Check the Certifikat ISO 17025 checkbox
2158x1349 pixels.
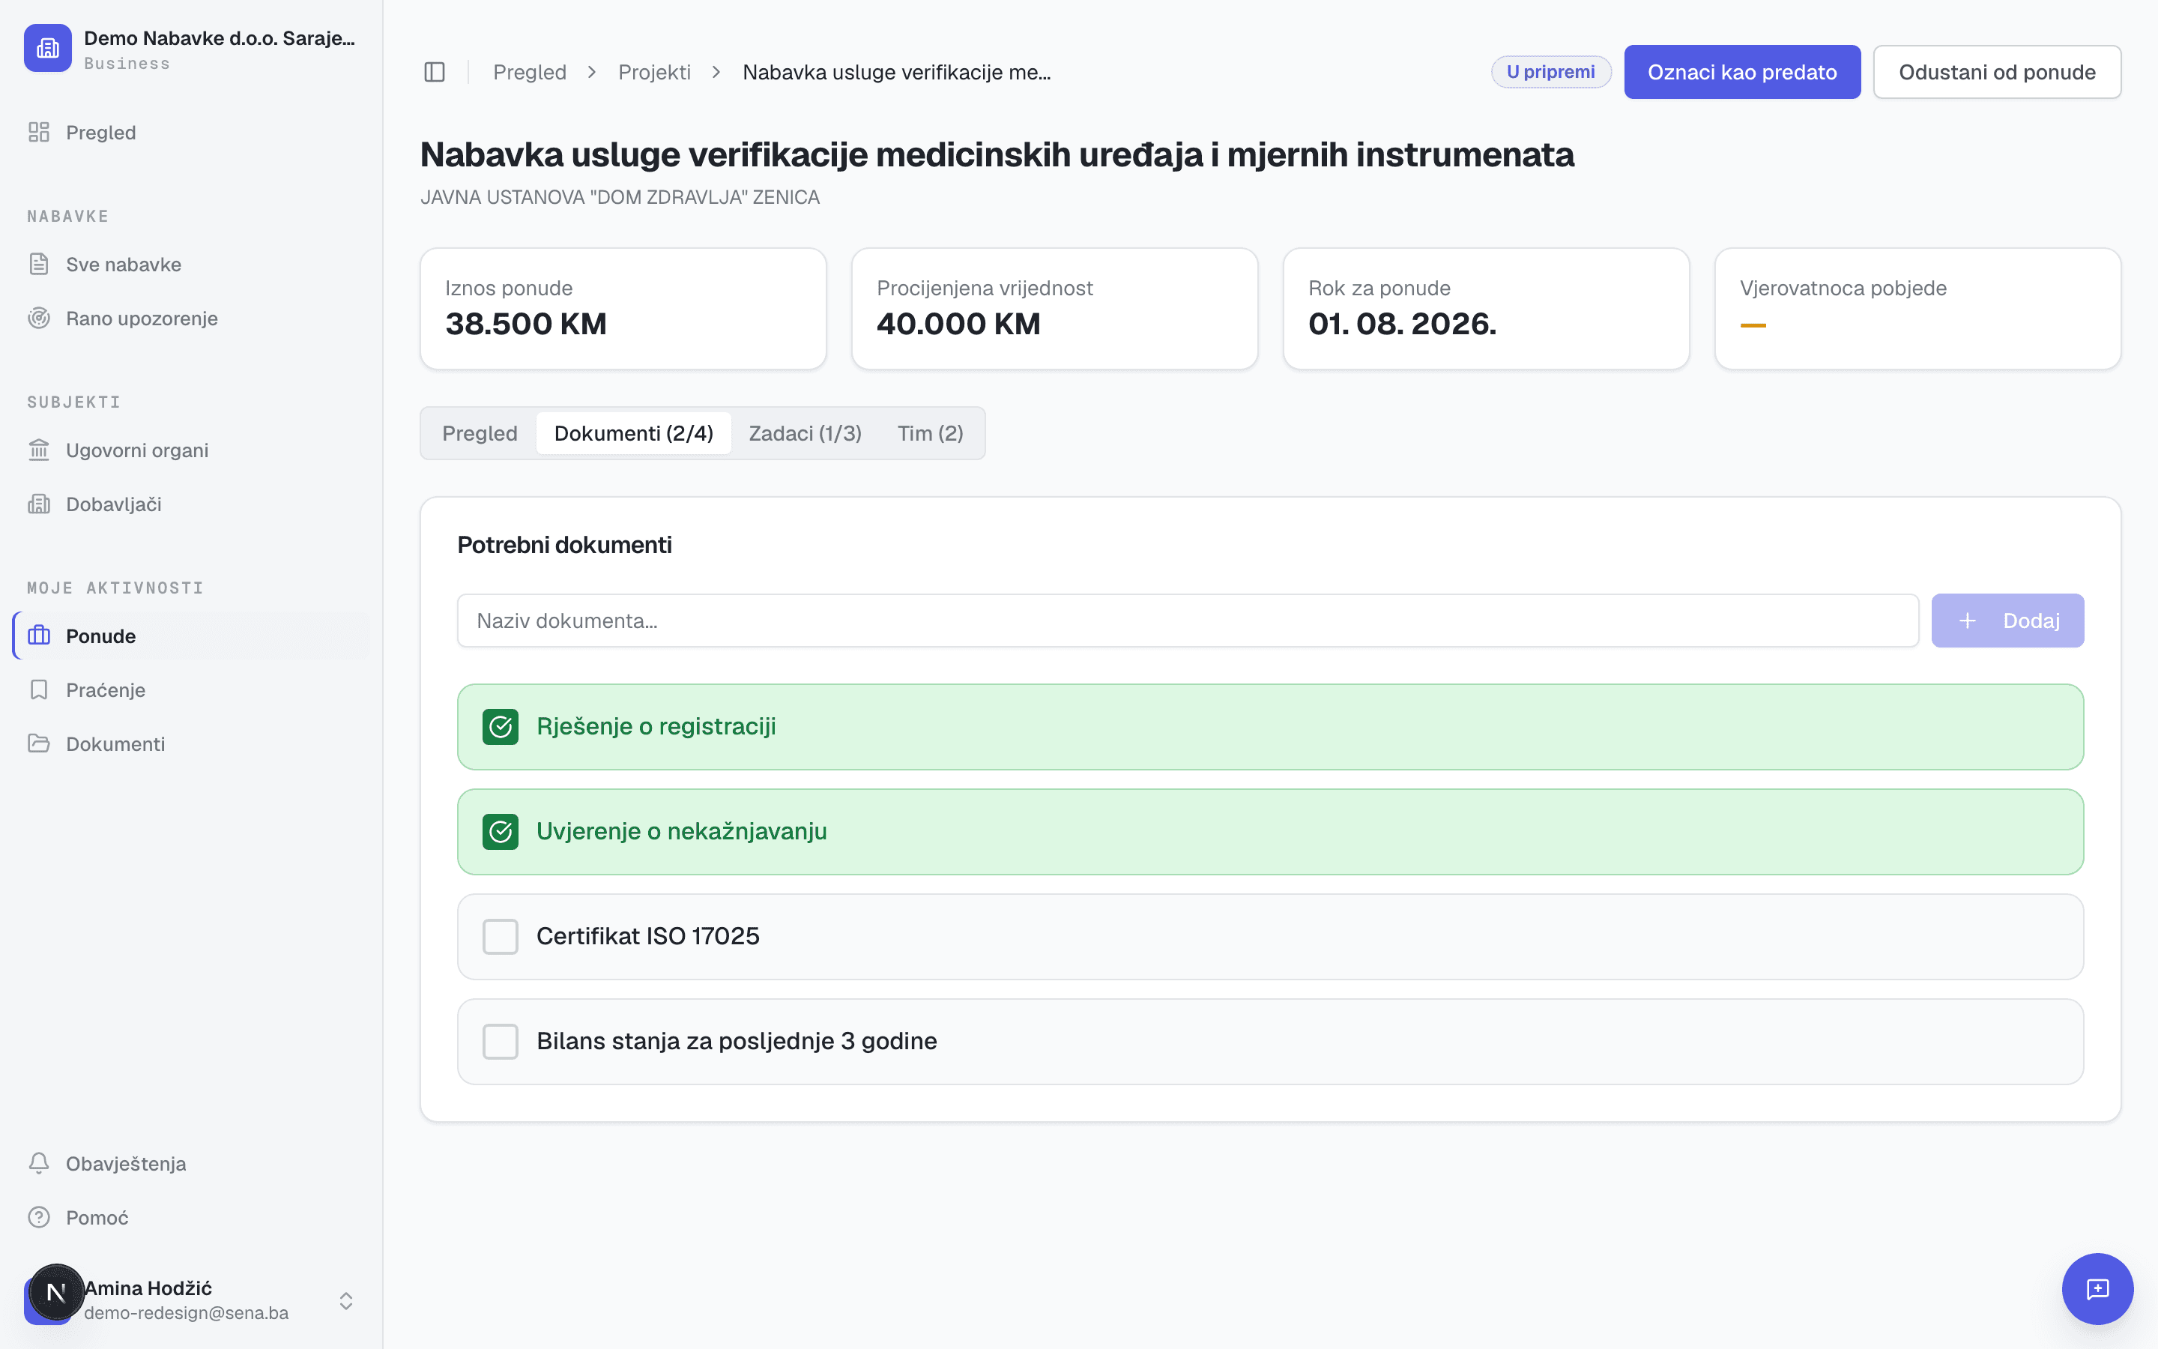point(501,937)
